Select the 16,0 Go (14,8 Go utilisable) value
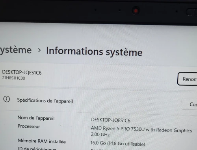 [x=118, y=143]
